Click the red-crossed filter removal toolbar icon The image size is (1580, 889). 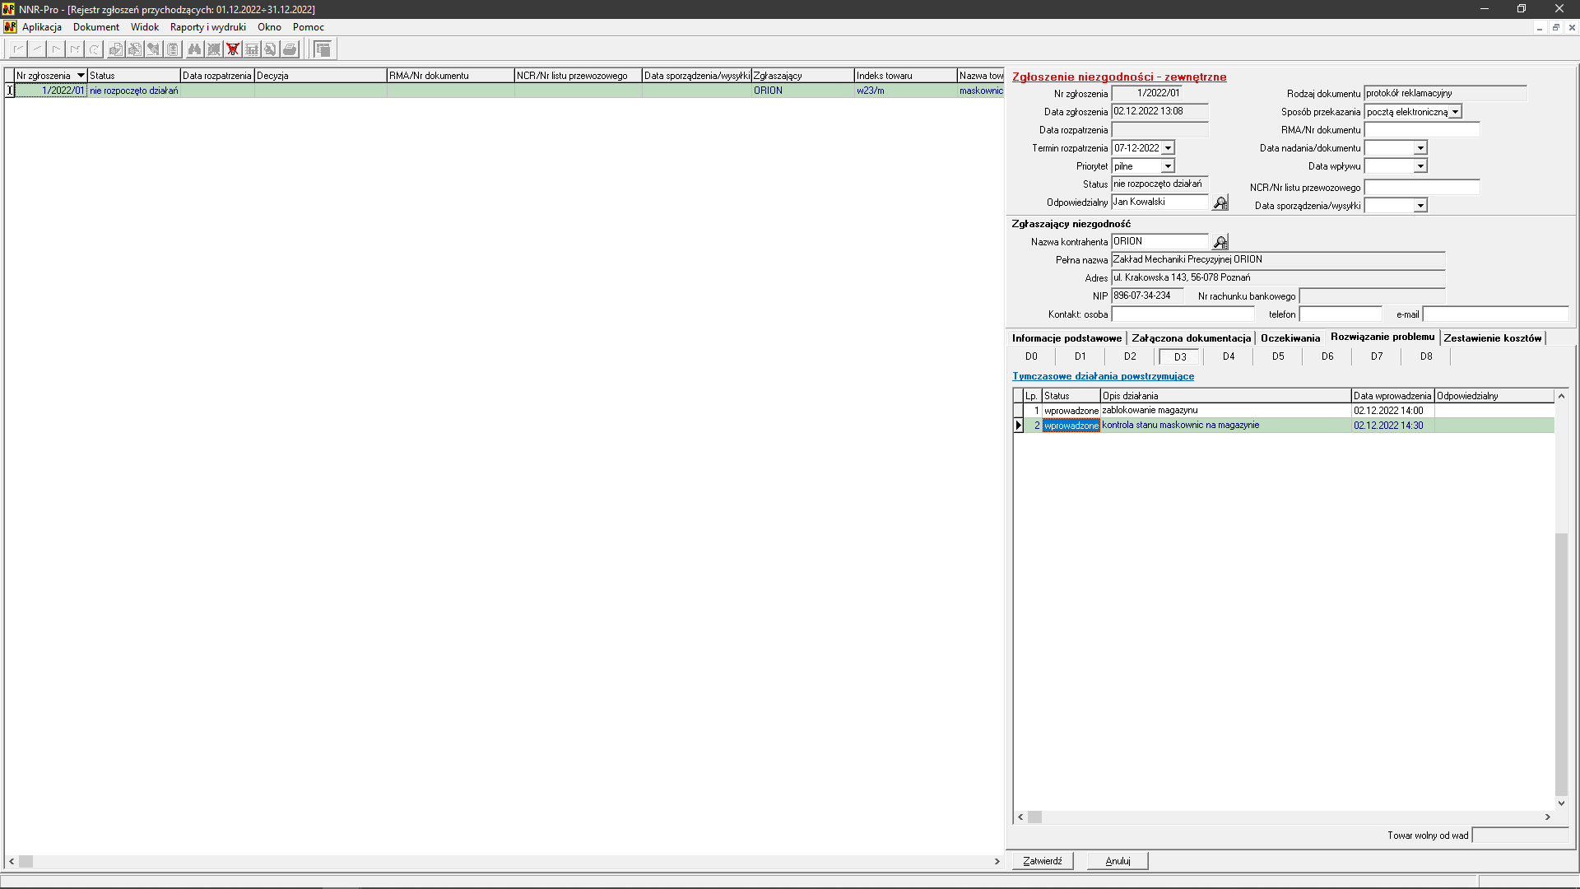click(233, 49)
